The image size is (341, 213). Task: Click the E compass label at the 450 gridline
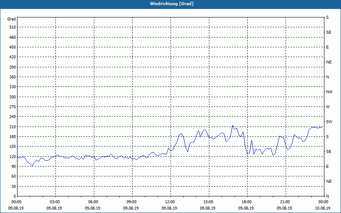click(327, 47)
